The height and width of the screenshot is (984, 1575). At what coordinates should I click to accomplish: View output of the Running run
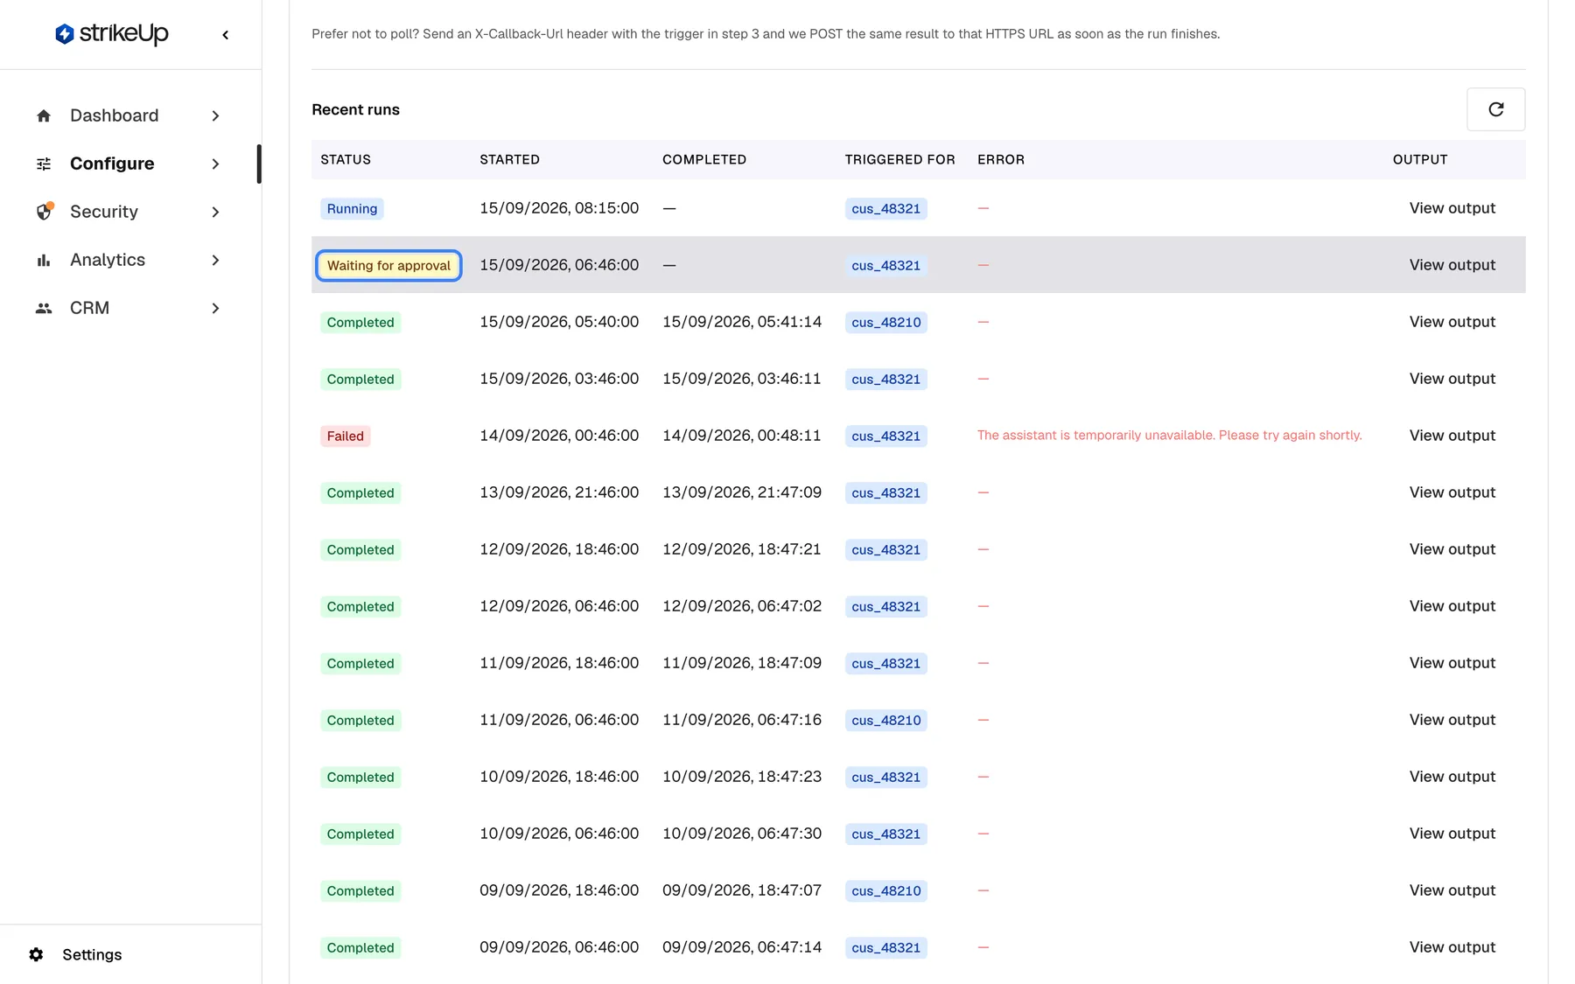pyautogui.click(x=1452, y=208)
